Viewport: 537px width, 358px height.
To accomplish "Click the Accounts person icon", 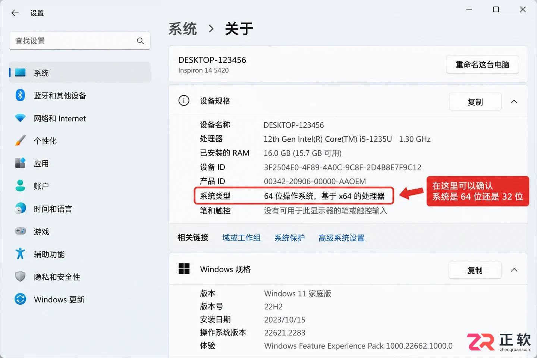I will click(20, 186).
